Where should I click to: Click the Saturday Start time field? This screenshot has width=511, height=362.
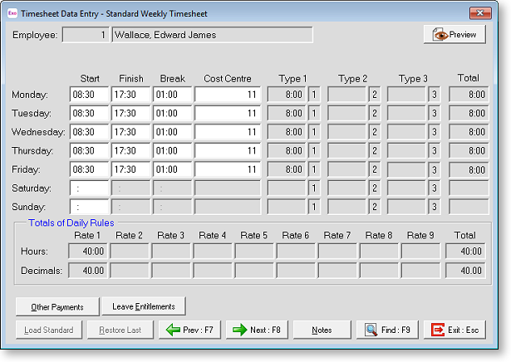click(x=90, y=188)
